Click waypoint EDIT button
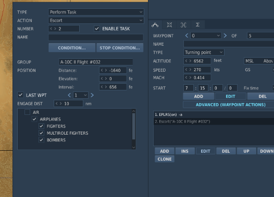Image resolution: width=274 pixels, height=197 pixels. pyautogui.click(x=230, y=96)
